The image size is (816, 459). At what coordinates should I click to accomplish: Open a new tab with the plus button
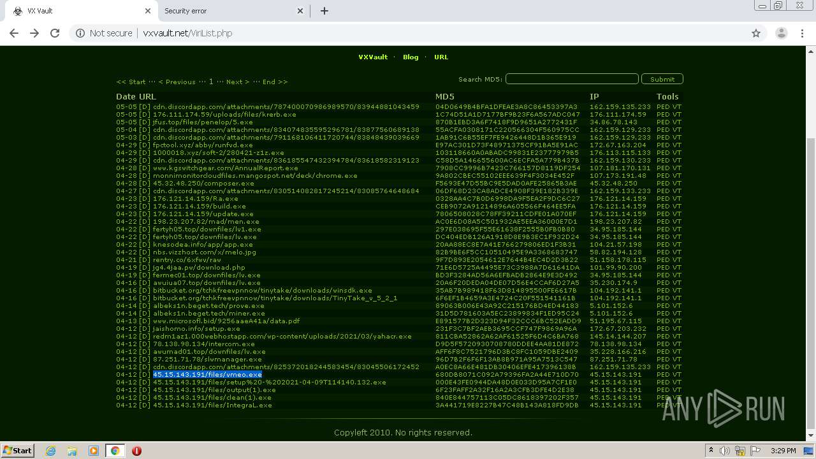(x=324, y=11)
